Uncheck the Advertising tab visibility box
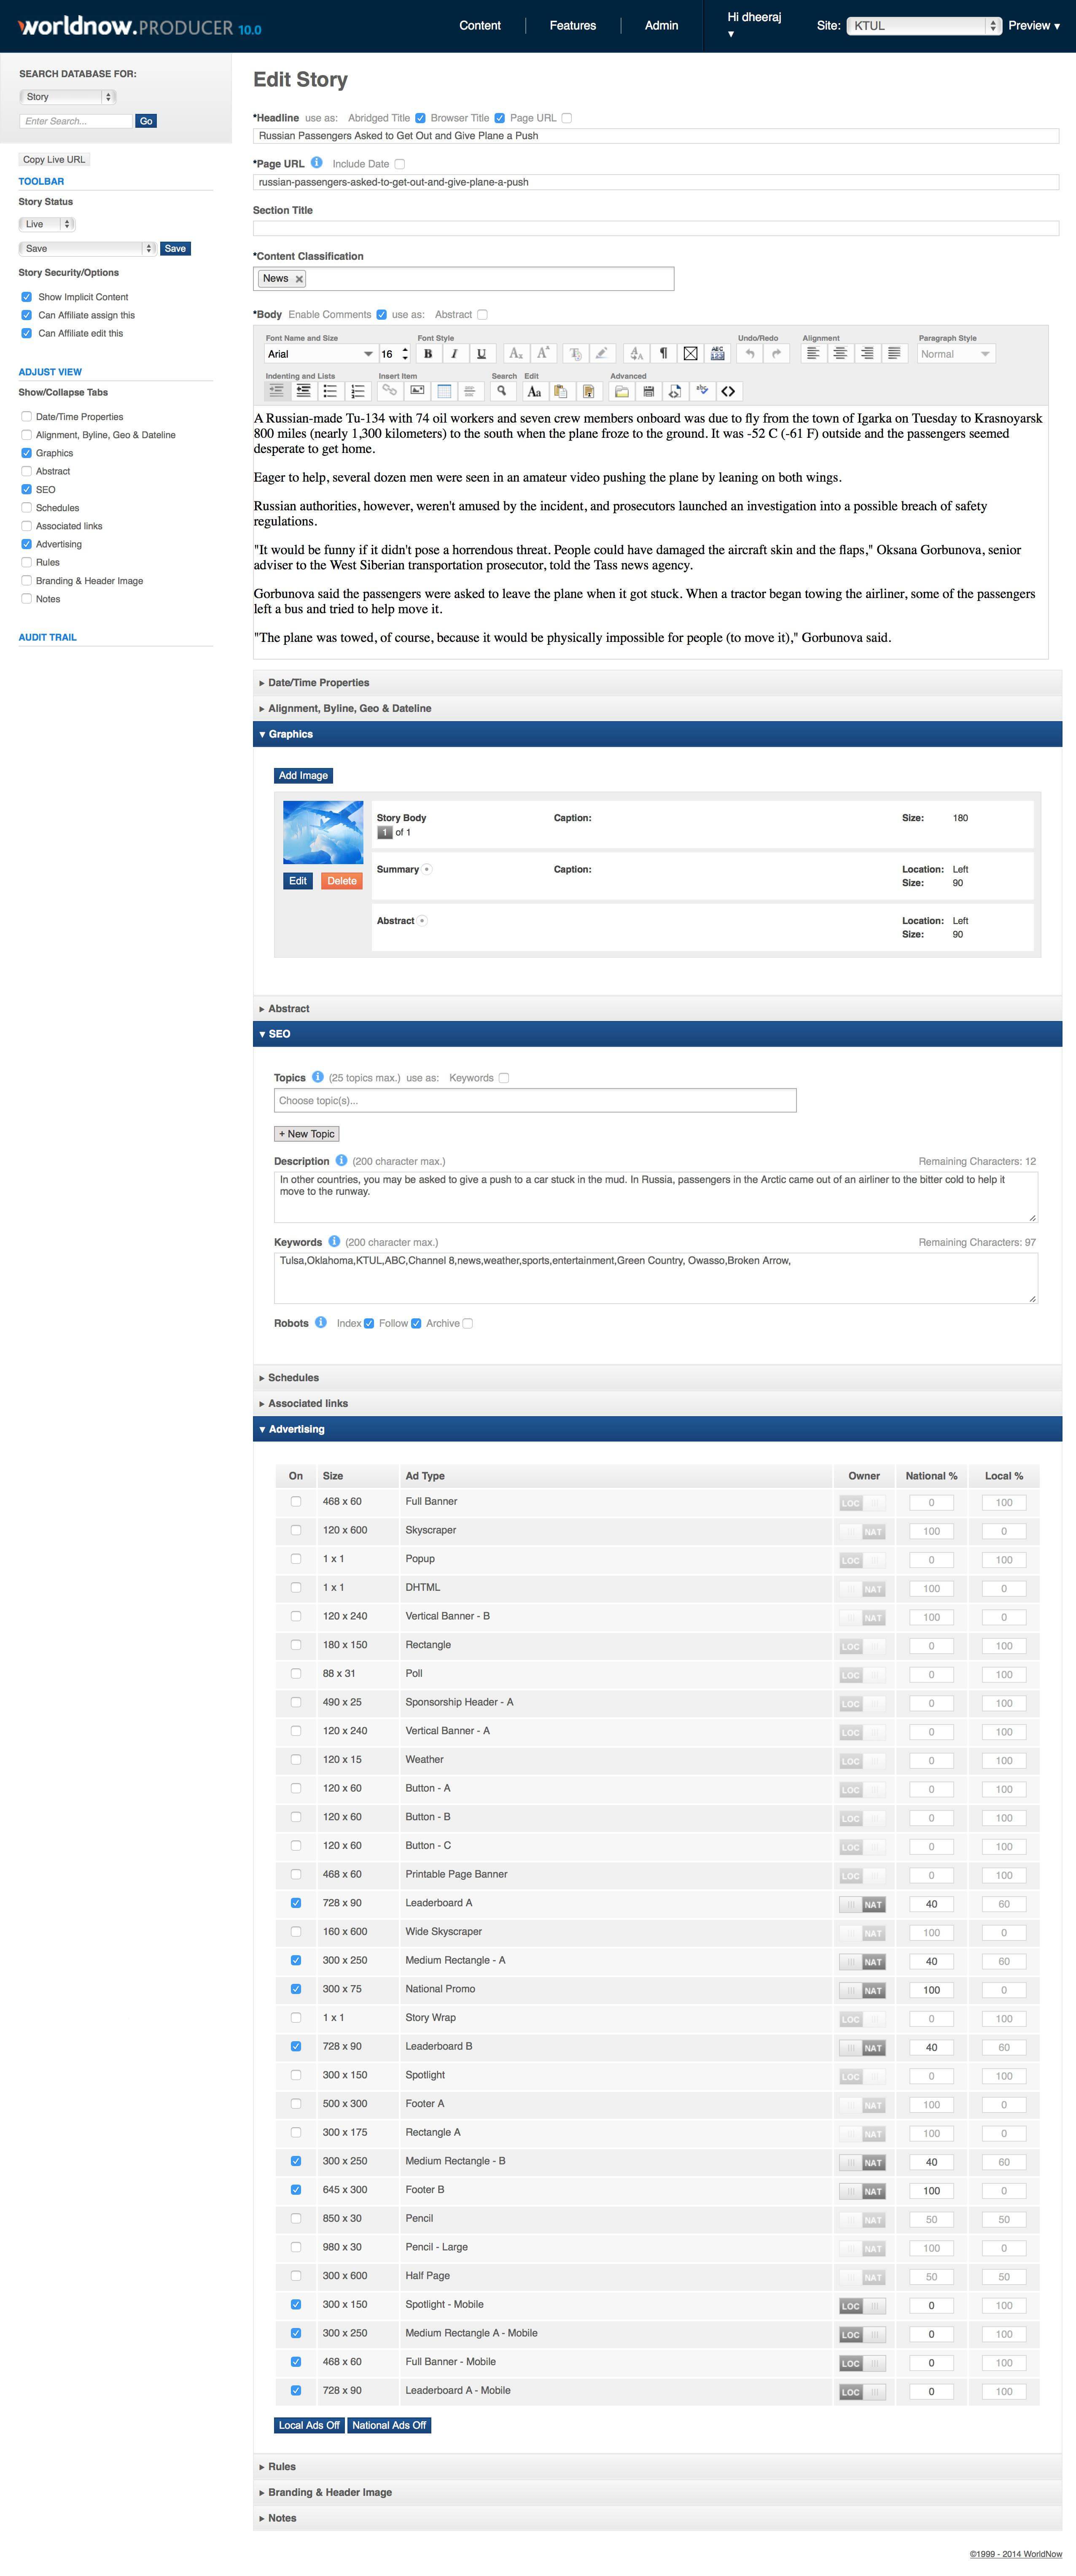The width and height of the screenshot is (1076, 2576). (26, 544)
